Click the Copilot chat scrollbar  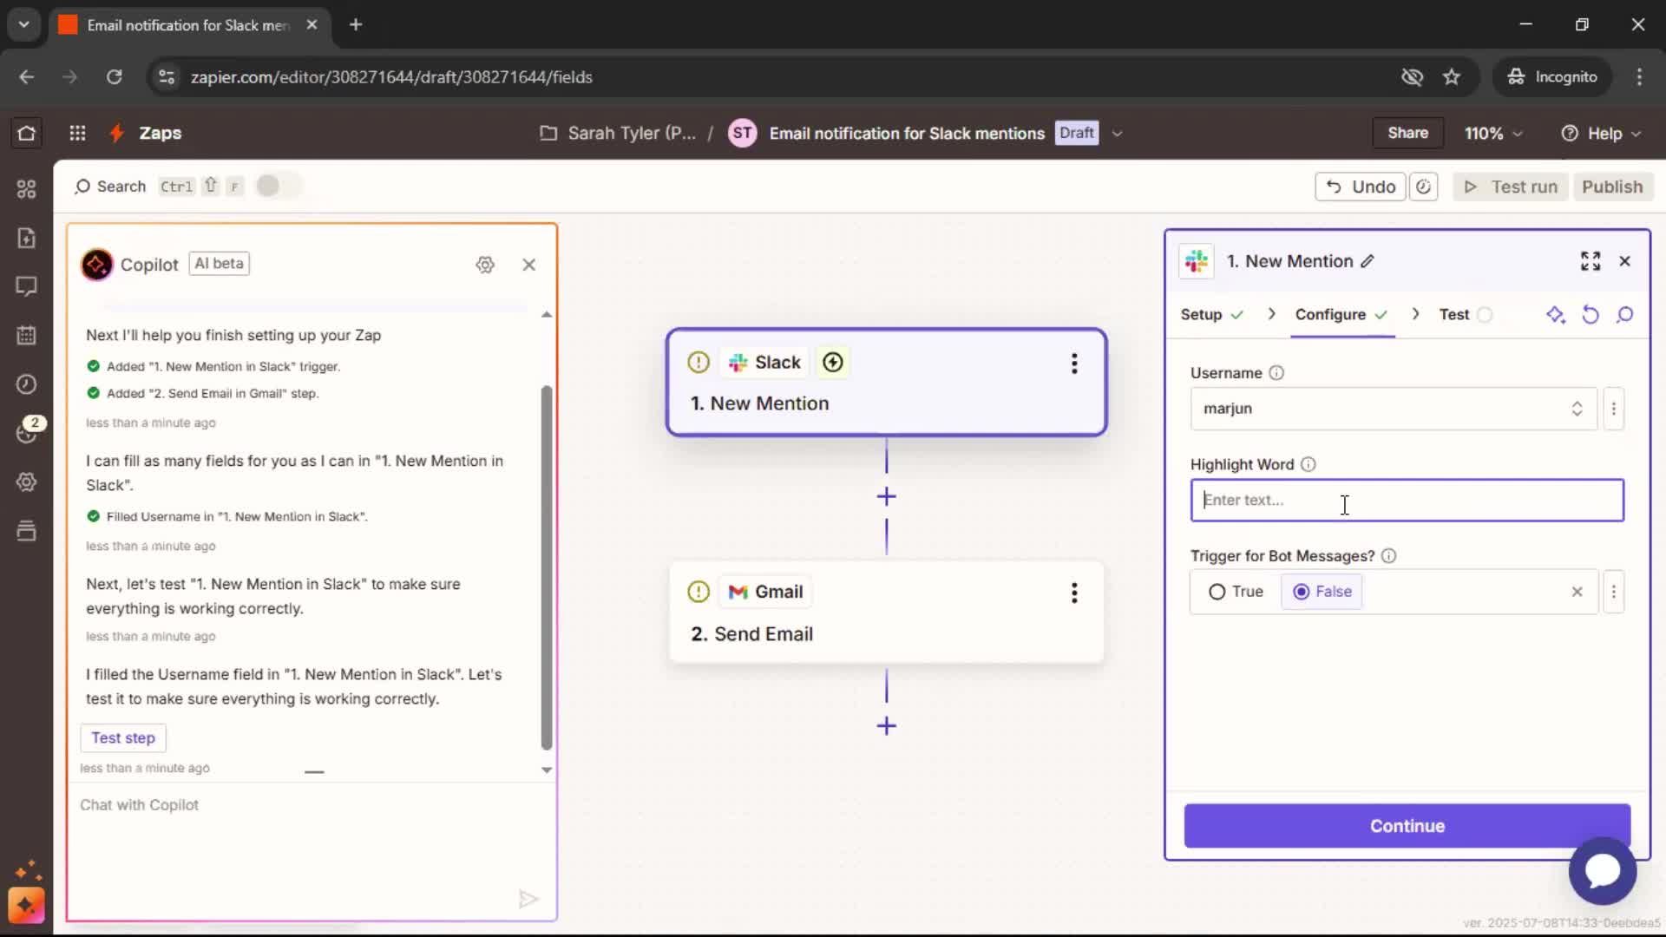tap(546, 568)
